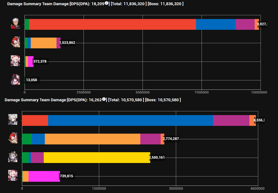278x193 pixels.
Task: Click the 13,058 damage value label
Action: pyautogui.click(x=31, y=80)
